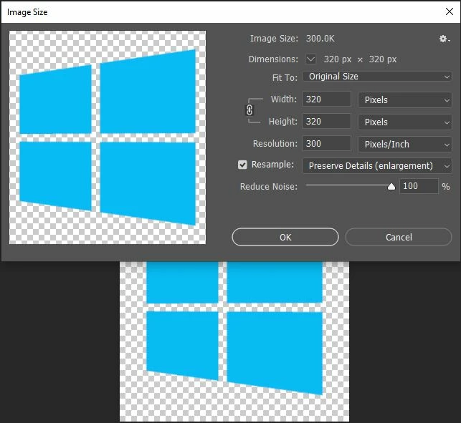The height and width of the screenshot is (423, 461).
Task: Toggle the constrain proportions chain link
Action: coord(249,110)
